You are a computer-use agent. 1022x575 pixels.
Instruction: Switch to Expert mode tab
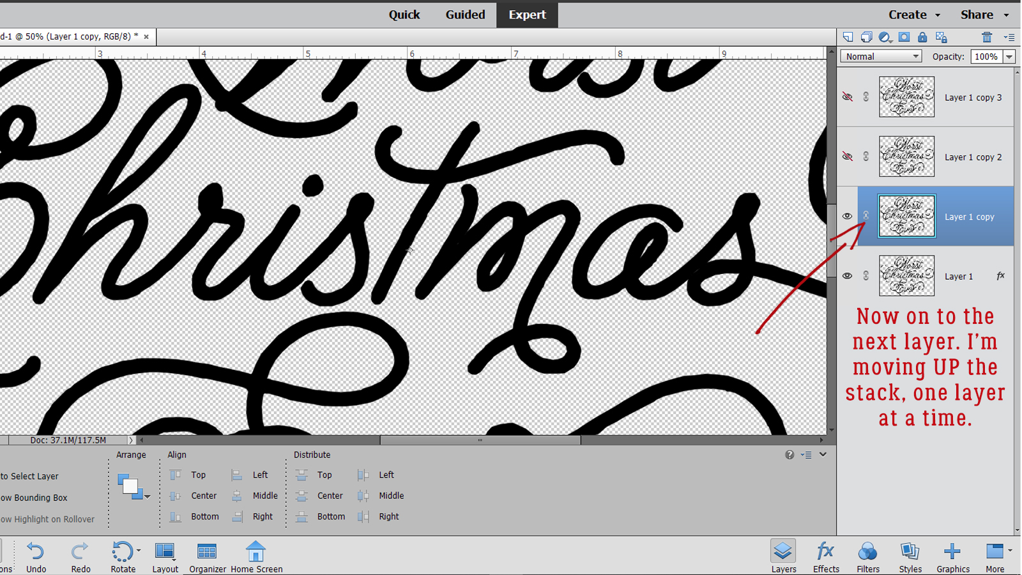[527, 15]
